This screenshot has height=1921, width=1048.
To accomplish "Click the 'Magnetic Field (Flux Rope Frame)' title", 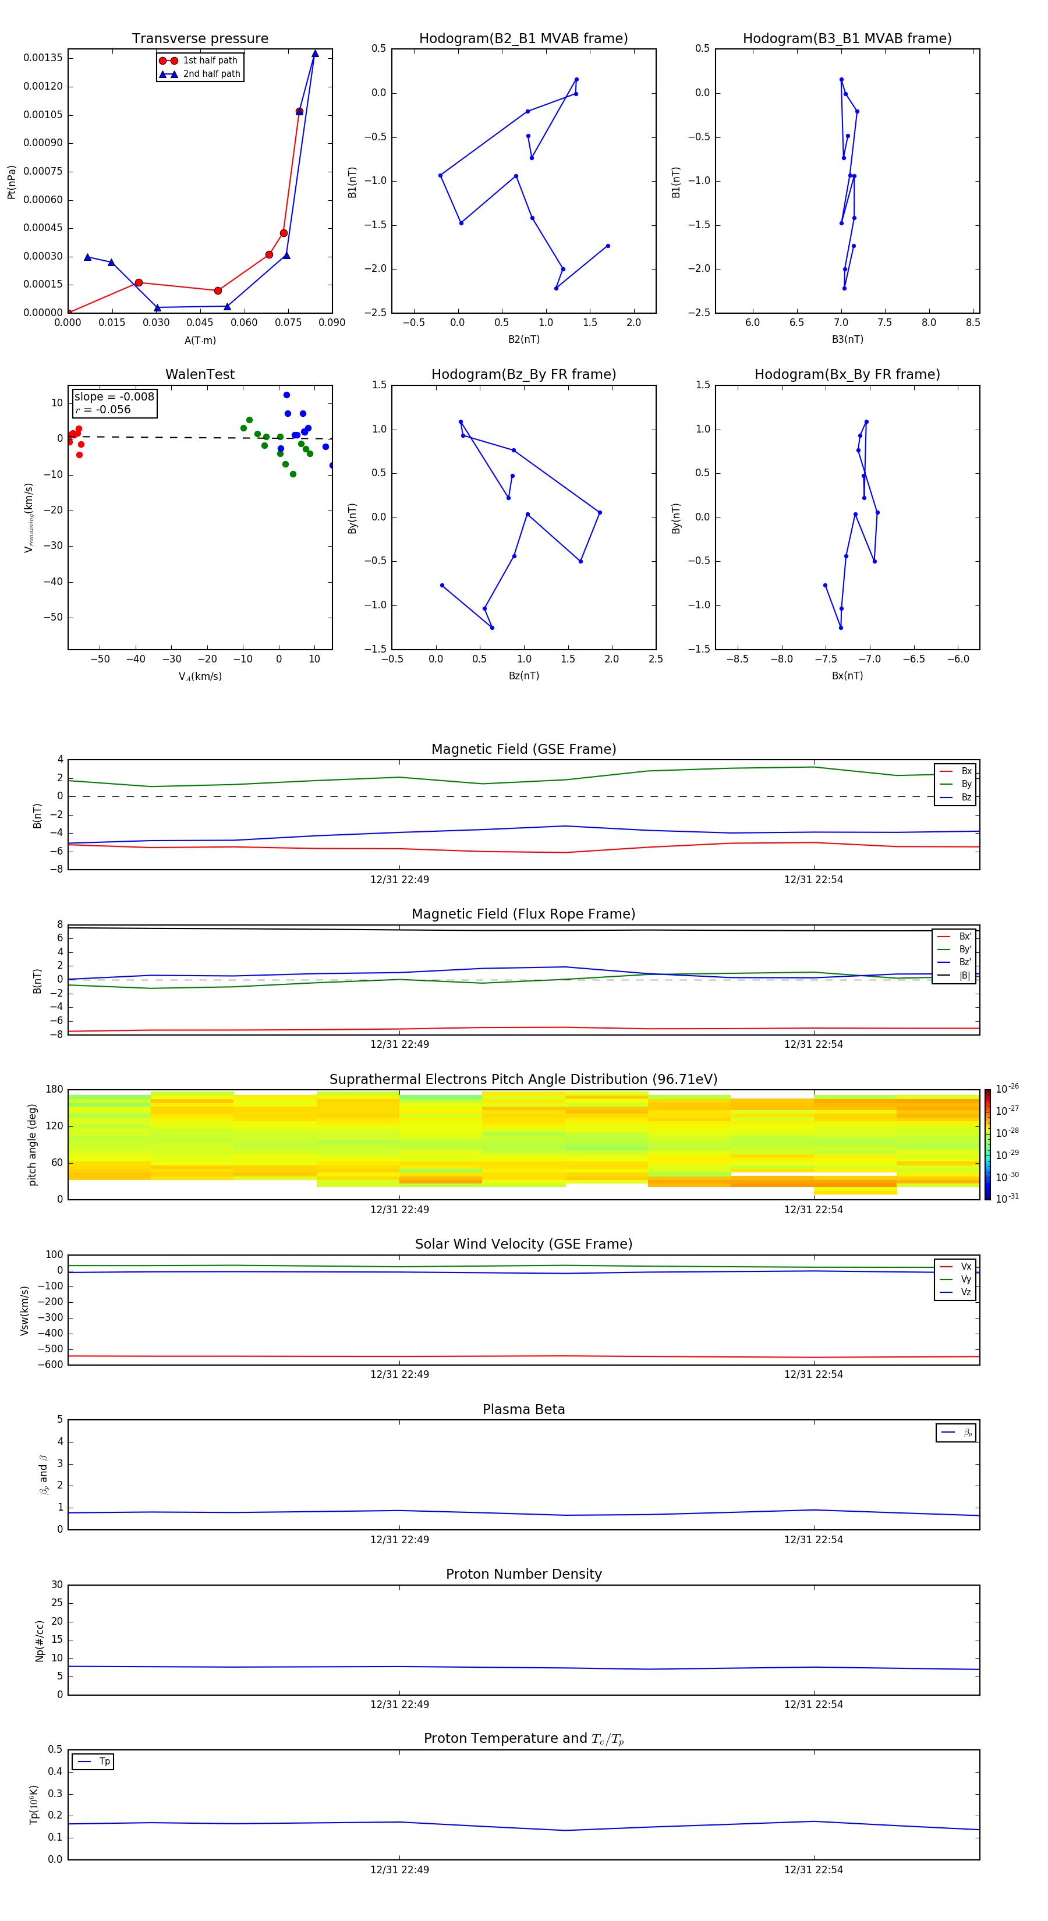I will coord(523,915).
